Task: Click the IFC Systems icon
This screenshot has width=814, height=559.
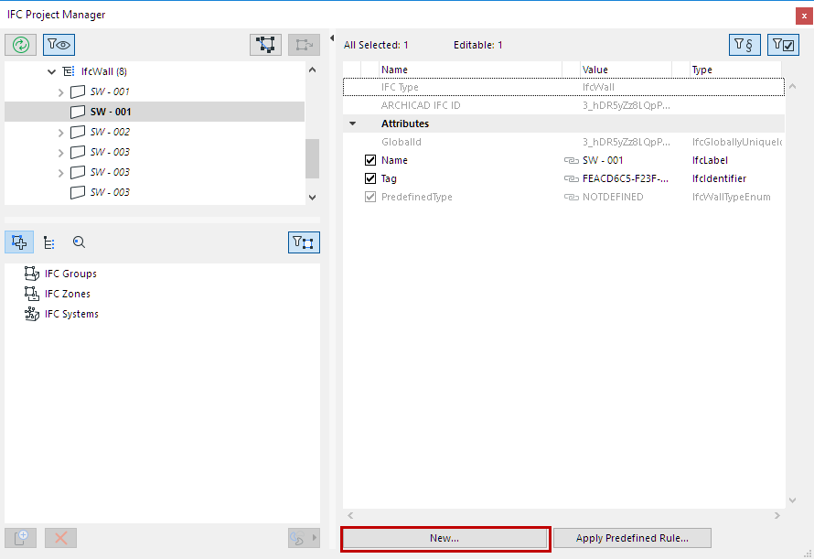Action: tap(32, 314)
